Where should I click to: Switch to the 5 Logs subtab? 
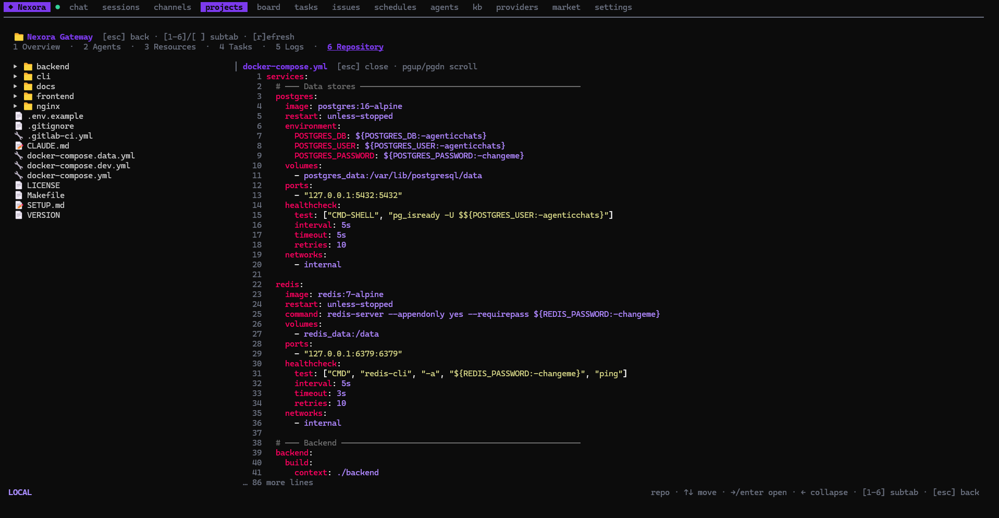click(290, 47)
